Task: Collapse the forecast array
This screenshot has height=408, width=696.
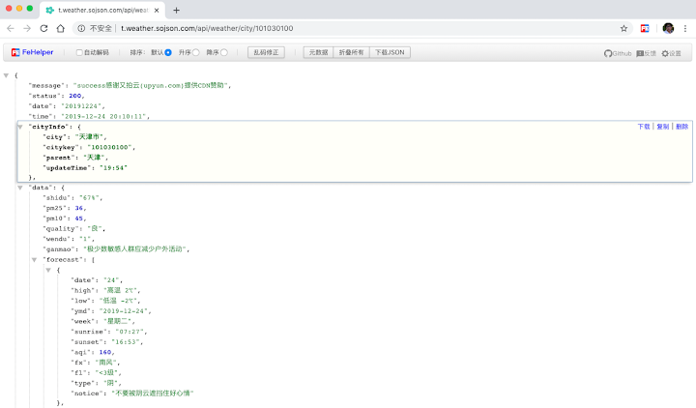Action: click(x=35, y=260)
